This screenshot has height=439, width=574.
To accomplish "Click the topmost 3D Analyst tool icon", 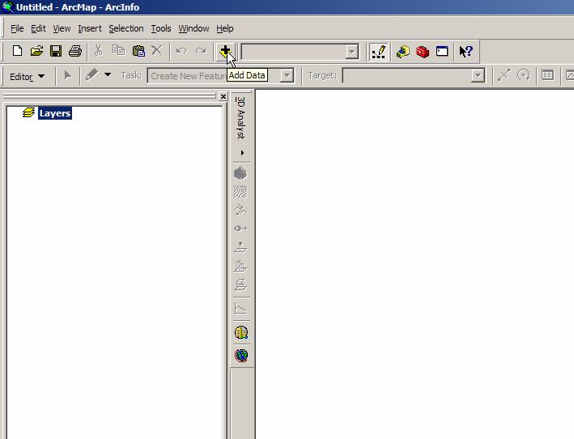I will click(240, 173).
